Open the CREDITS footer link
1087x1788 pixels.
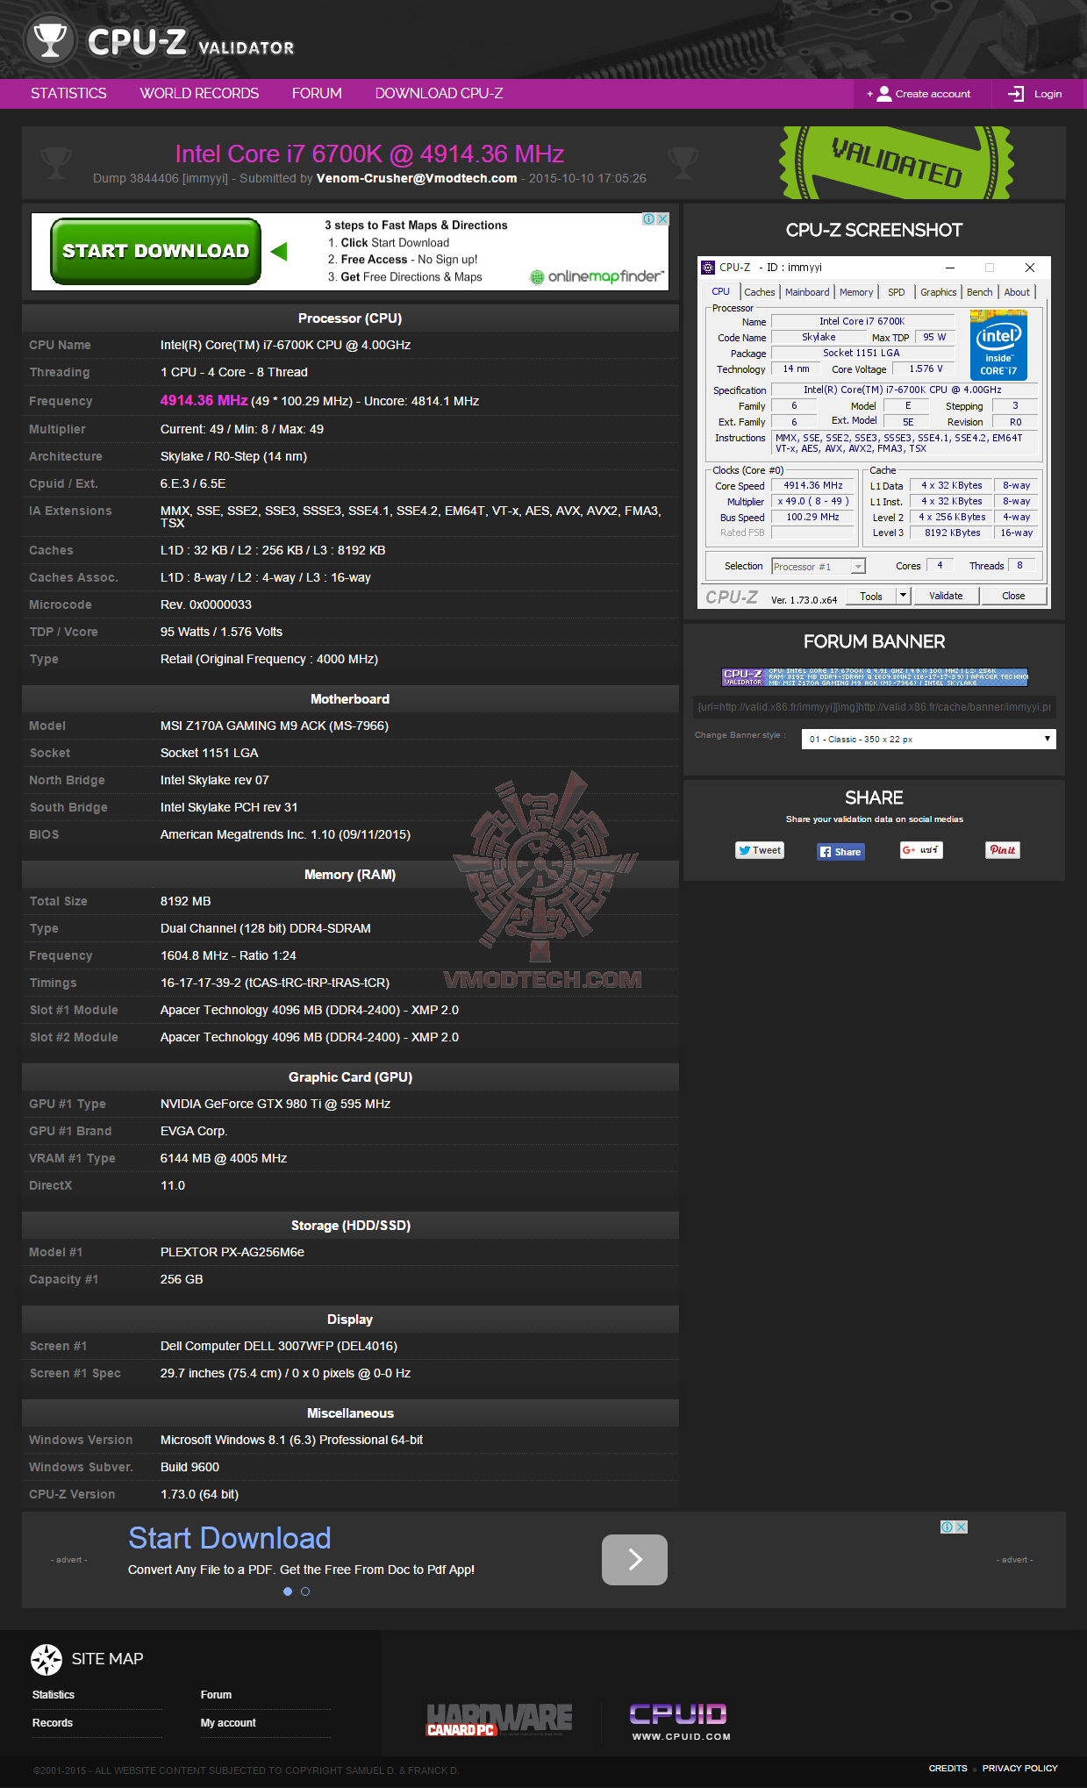pyautogui.click(x=948, y=1768)
